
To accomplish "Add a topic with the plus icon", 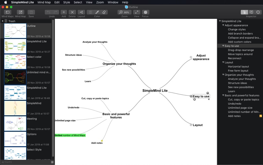I will point(64,12).
